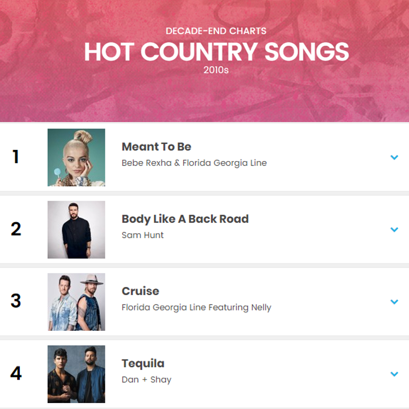Screen dimensions: 409x409
Task: Expand the Meant To Be entry chevron
Action: pos(394,157)
